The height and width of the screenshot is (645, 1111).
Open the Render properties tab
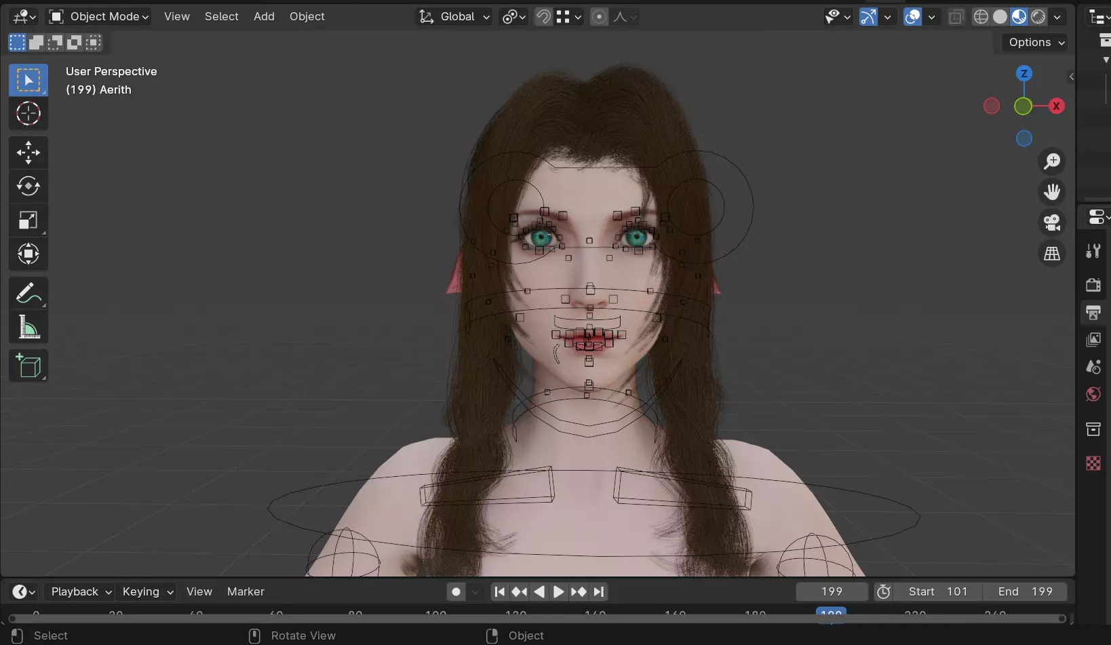(1093, 285)
